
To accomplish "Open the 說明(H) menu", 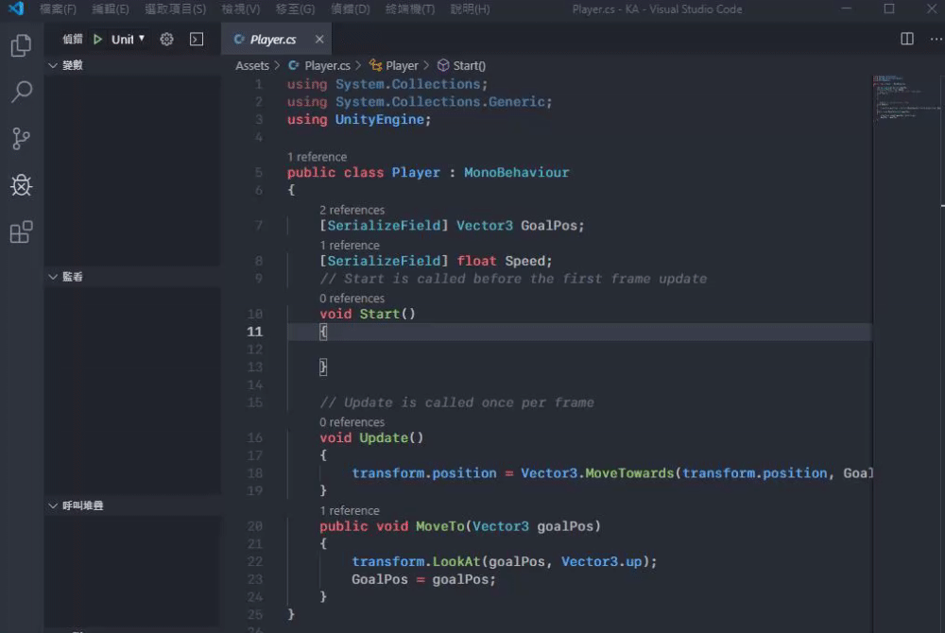I will 470,9.
